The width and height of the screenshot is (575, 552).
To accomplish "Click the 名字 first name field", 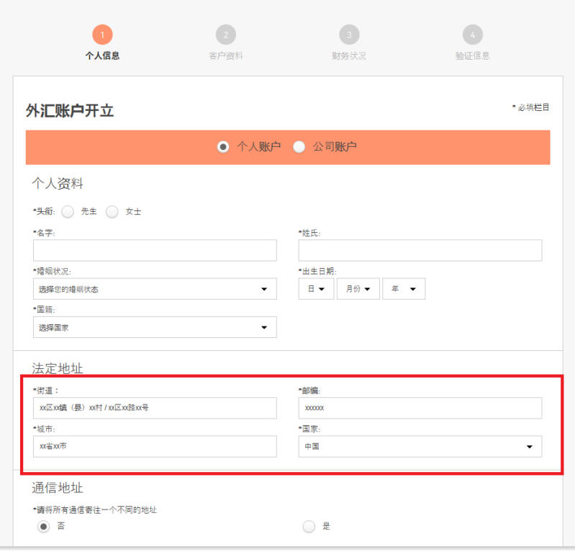I will [x=155, y=251].
